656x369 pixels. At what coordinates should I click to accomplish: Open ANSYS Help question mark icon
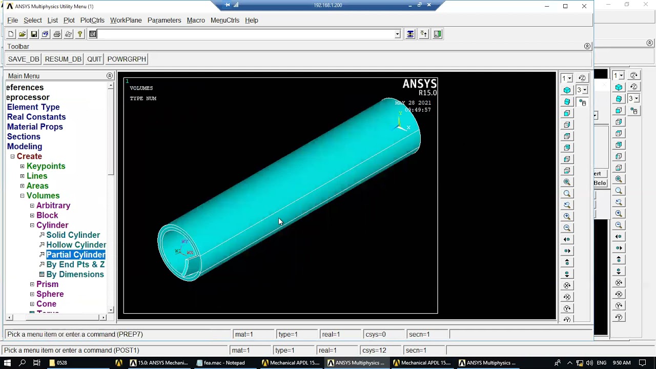pos(80,34)
